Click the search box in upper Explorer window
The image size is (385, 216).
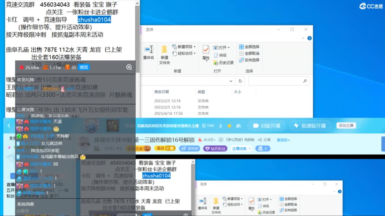[x=279, y=81]
